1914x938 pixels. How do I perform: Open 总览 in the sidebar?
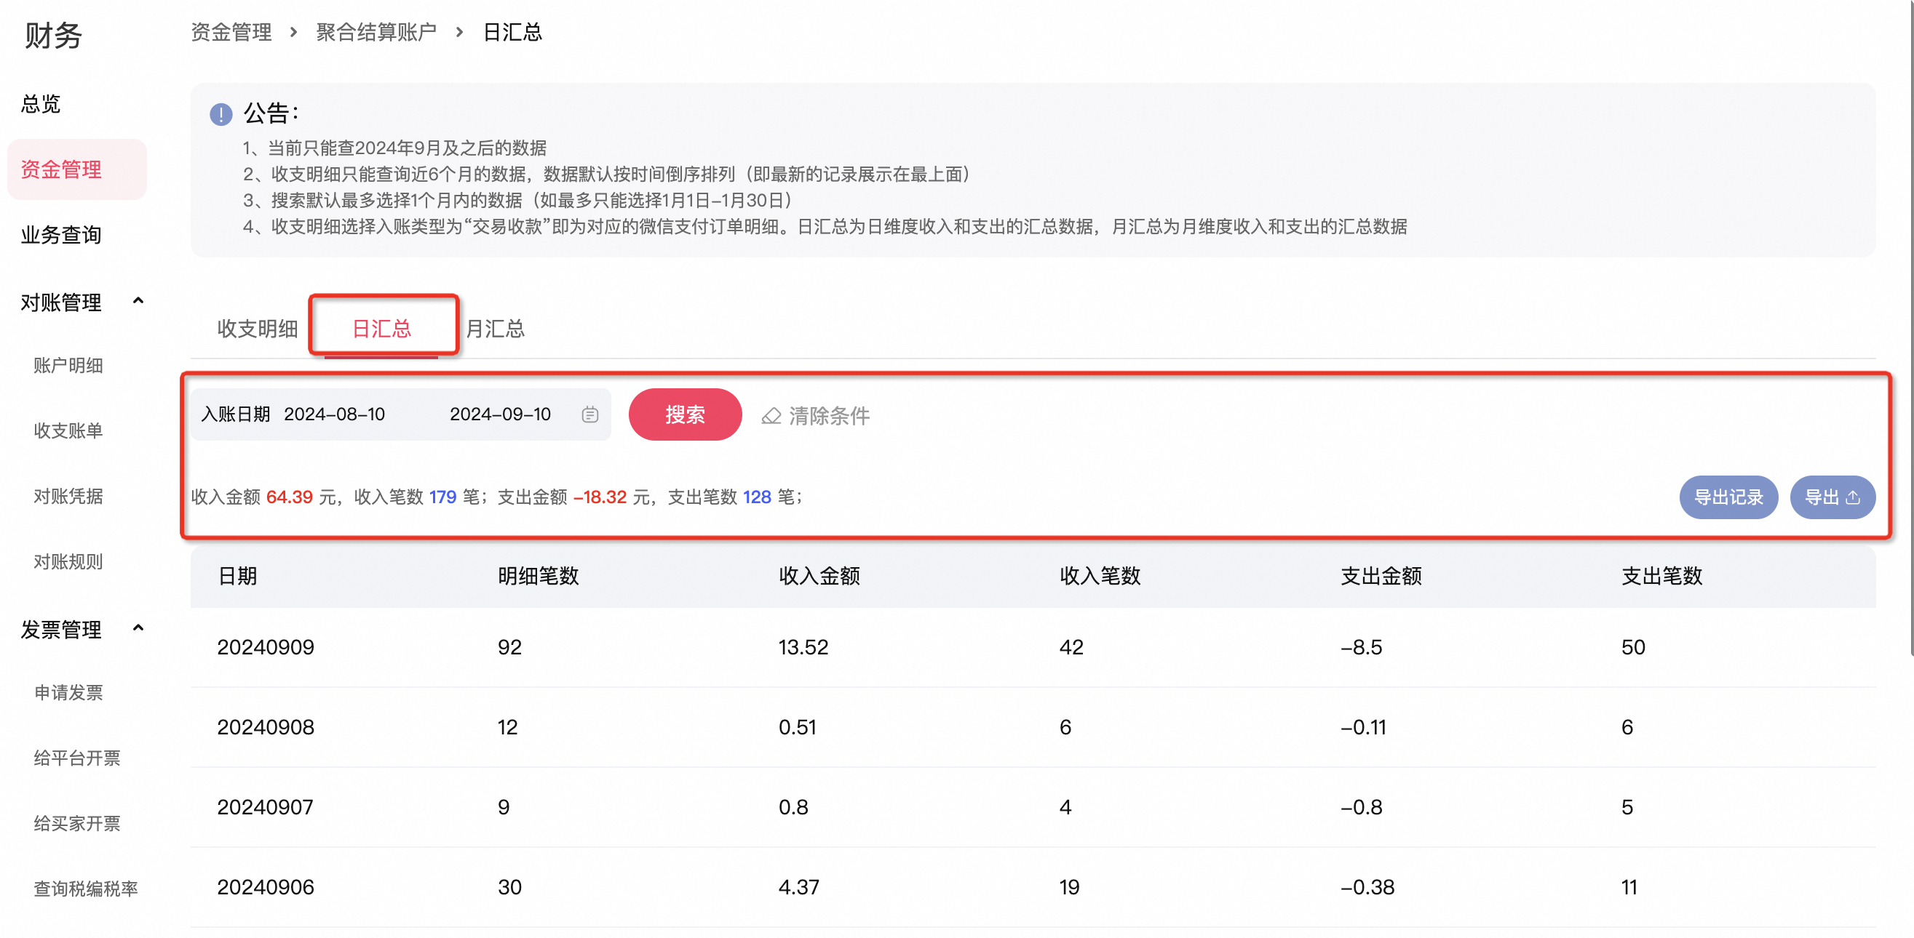[41, 104]
